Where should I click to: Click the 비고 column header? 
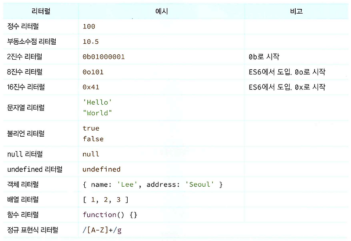[x=296, y=11]
